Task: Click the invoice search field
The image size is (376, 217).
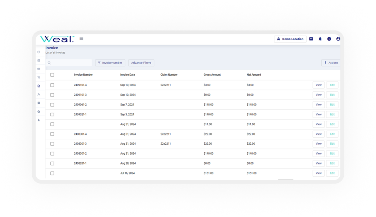Action: [x=69, y=63]
